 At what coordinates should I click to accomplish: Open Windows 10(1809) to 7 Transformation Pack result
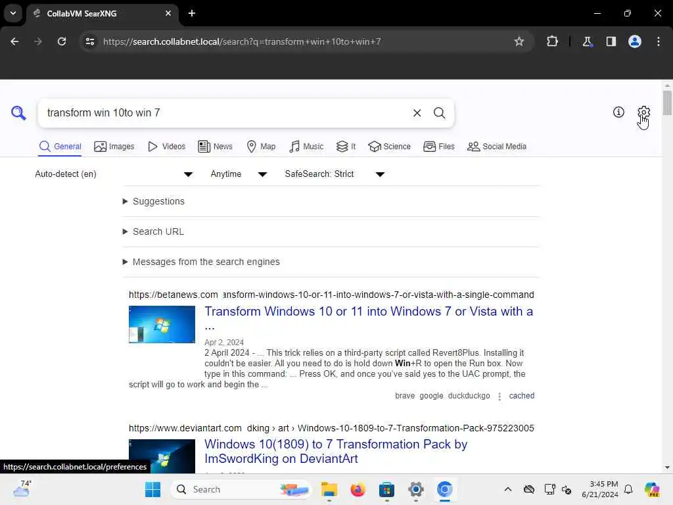pyautogui.click(x=336, y=451)
